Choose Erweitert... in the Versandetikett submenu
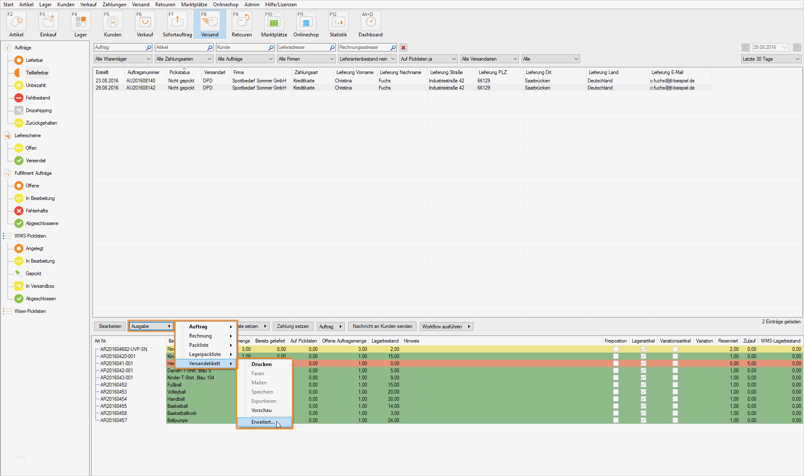Screen dimensions: 804x476 (x=263, y=422)
